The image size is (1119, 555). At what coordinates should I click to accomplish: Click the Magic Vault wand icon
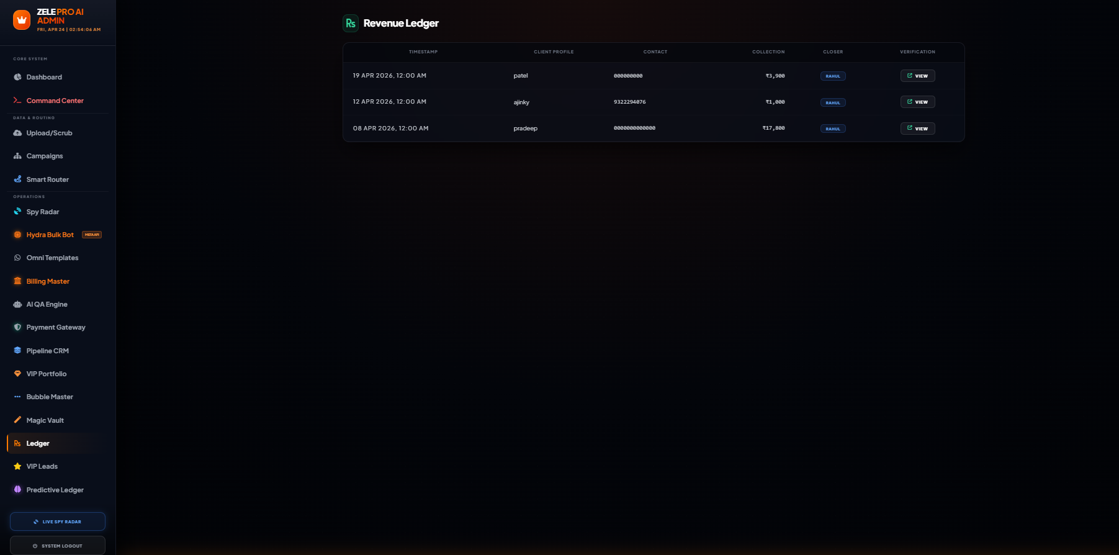[x=17, y=420]
